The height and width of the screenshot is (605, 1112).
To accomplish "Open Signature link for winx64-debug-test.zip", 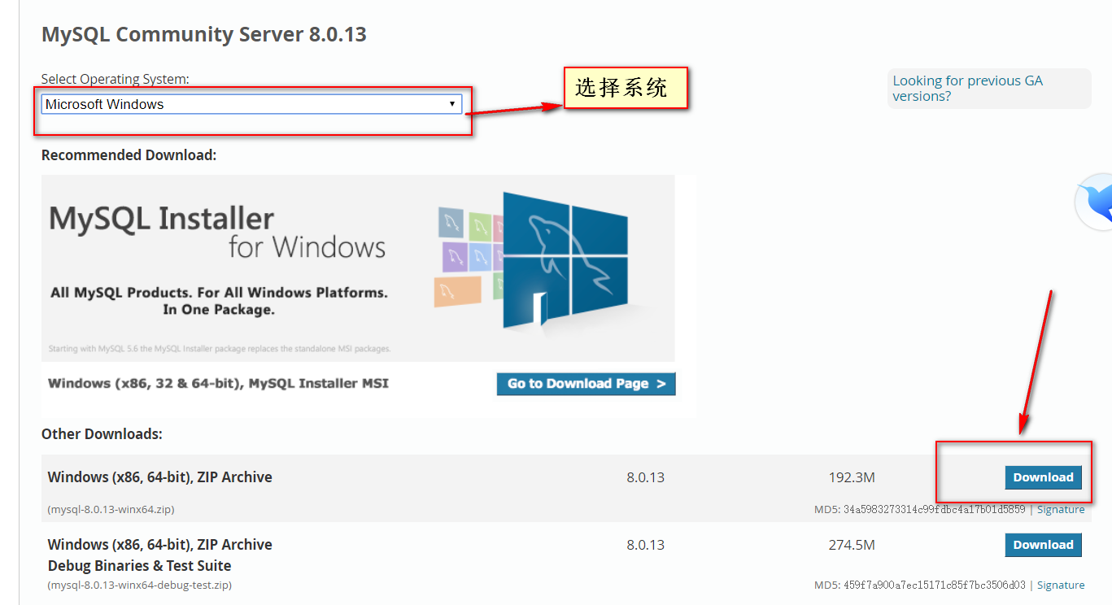I will coord(1061,585).
